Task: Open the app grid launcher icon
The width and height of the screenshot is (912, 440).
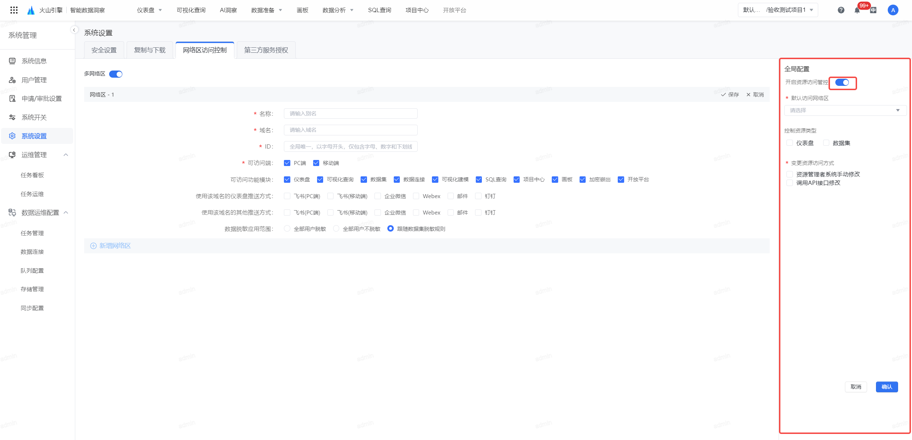Action: click(14, 10)
